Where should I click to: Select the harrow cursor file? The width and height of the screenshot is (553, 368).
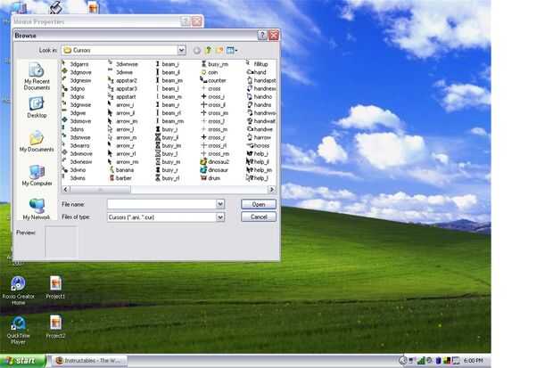coord(259,137)
